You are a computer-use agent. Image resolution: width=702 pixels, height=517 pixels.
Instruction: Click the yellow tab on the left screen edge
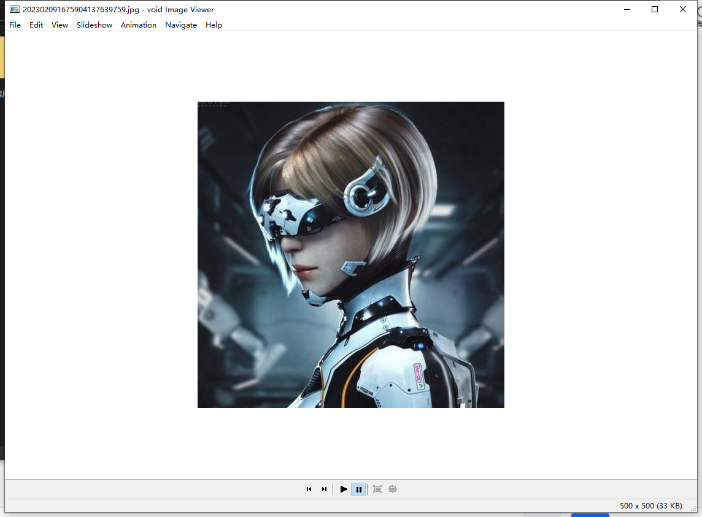(2, 58)
